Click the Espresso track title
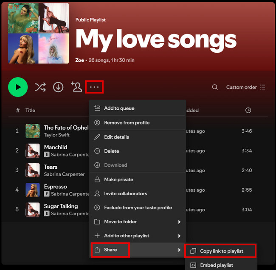 (56, 187)
